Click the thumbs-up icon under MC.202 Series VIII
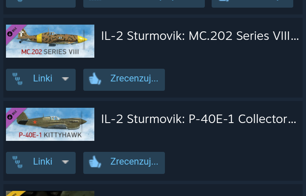The height and width of the screenshot is (196, 306). (95, 79)
